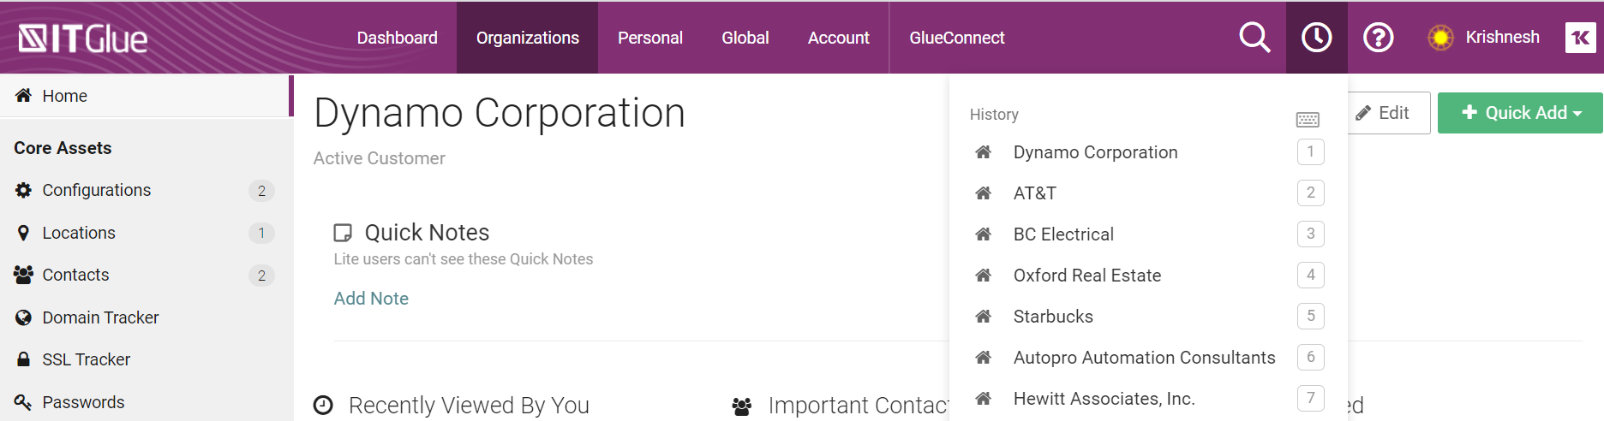Click shortcut key 3 beside BC Electrical

(x=1310, y=234)
